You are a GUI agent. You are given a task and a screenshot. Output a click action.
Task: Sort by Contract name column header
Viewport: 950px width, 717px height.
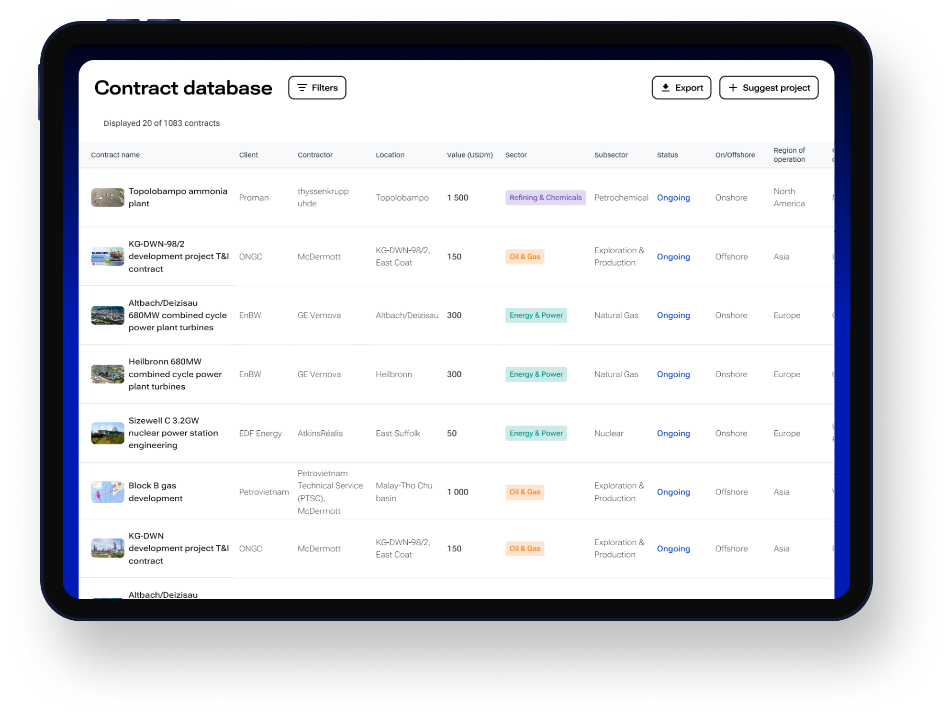click(x=115, y=155)
